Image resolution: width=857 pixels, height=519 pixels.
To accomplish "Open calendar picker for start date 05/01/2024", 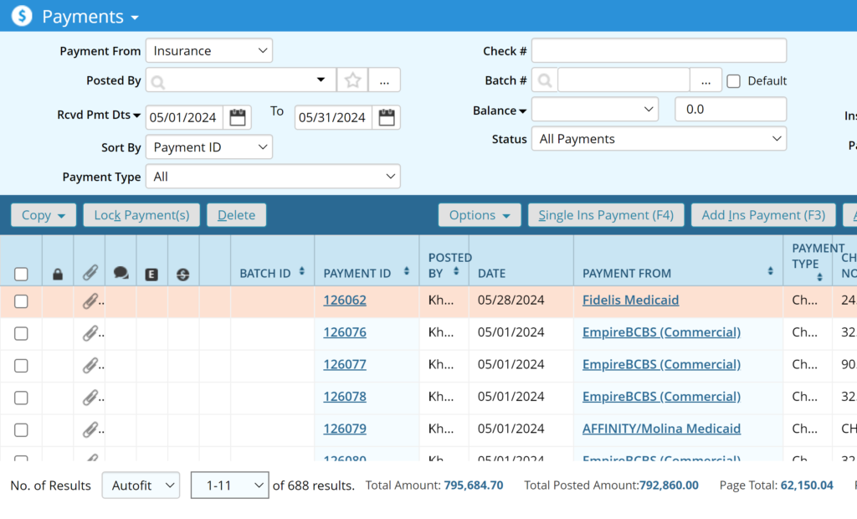I will 238,117.
